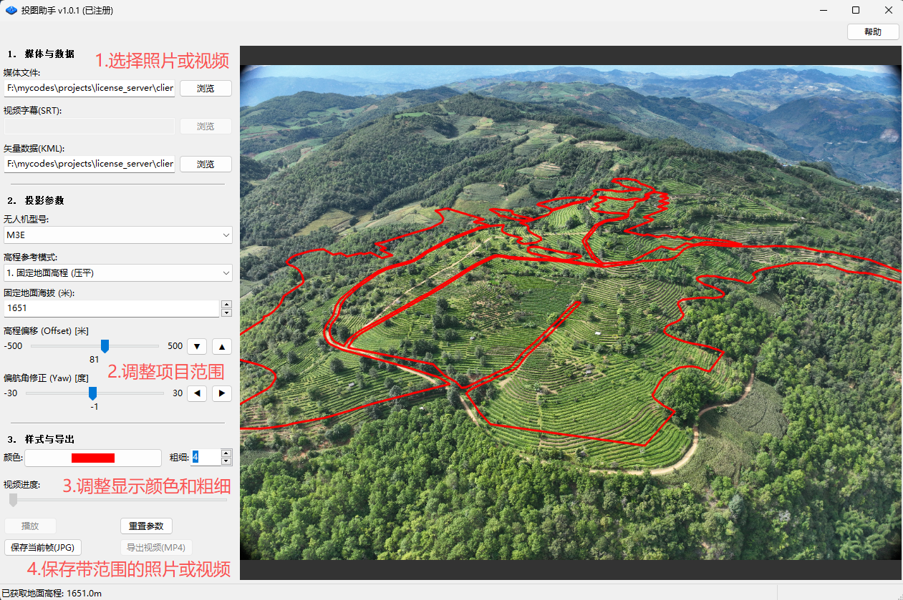Screen dimensions: 903x600
Task: Increment the fixed ground elevation spinner
Action: tap(227, 305)
